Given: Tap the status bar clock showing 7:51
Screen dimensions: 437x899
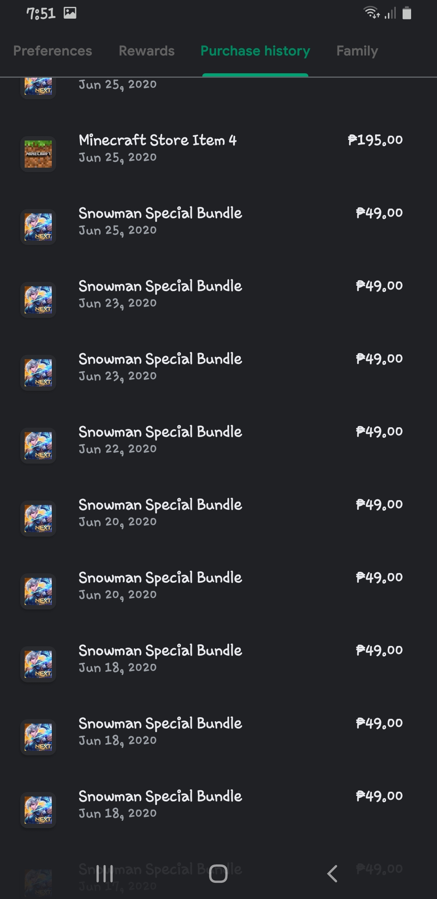Looking at the screenshot, I should tap(41, 13).
